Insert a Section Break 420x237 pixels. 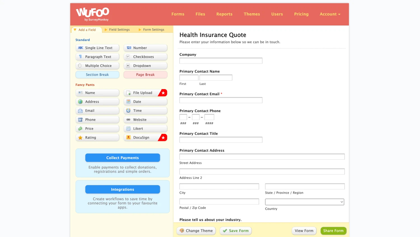coord(97,75)
